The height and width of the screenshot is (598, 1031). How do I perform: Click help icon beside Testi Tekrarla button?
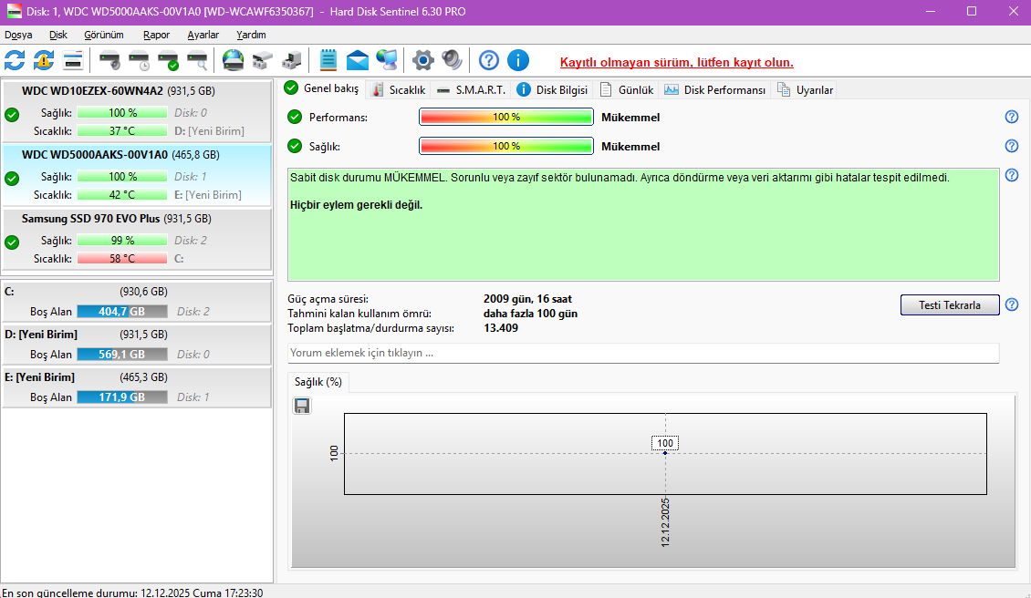coord(1012,304)
